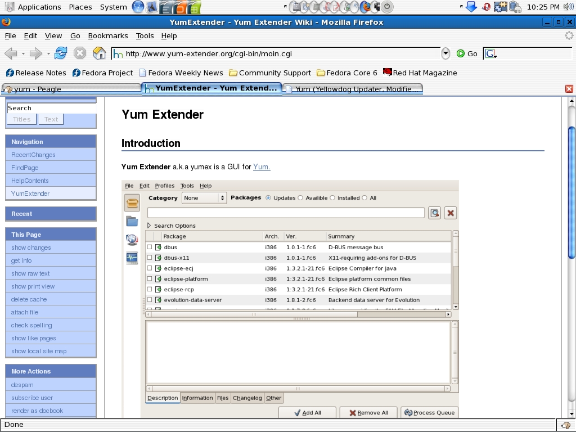Select the All packages radio button
Screen dimensions: 576x432
click(x=364, y=197)
